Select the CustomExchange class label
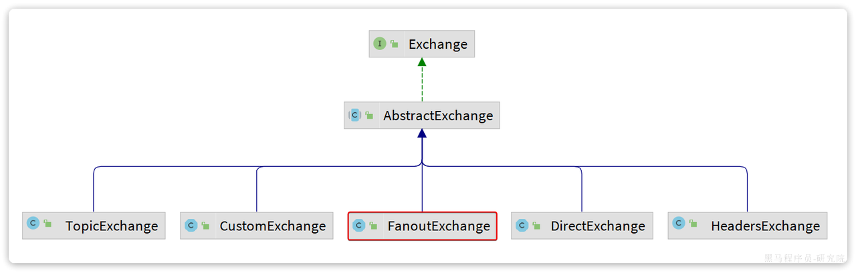Image resolution: width=856 pixels, height=273 pixels. (x=273, y=226)
